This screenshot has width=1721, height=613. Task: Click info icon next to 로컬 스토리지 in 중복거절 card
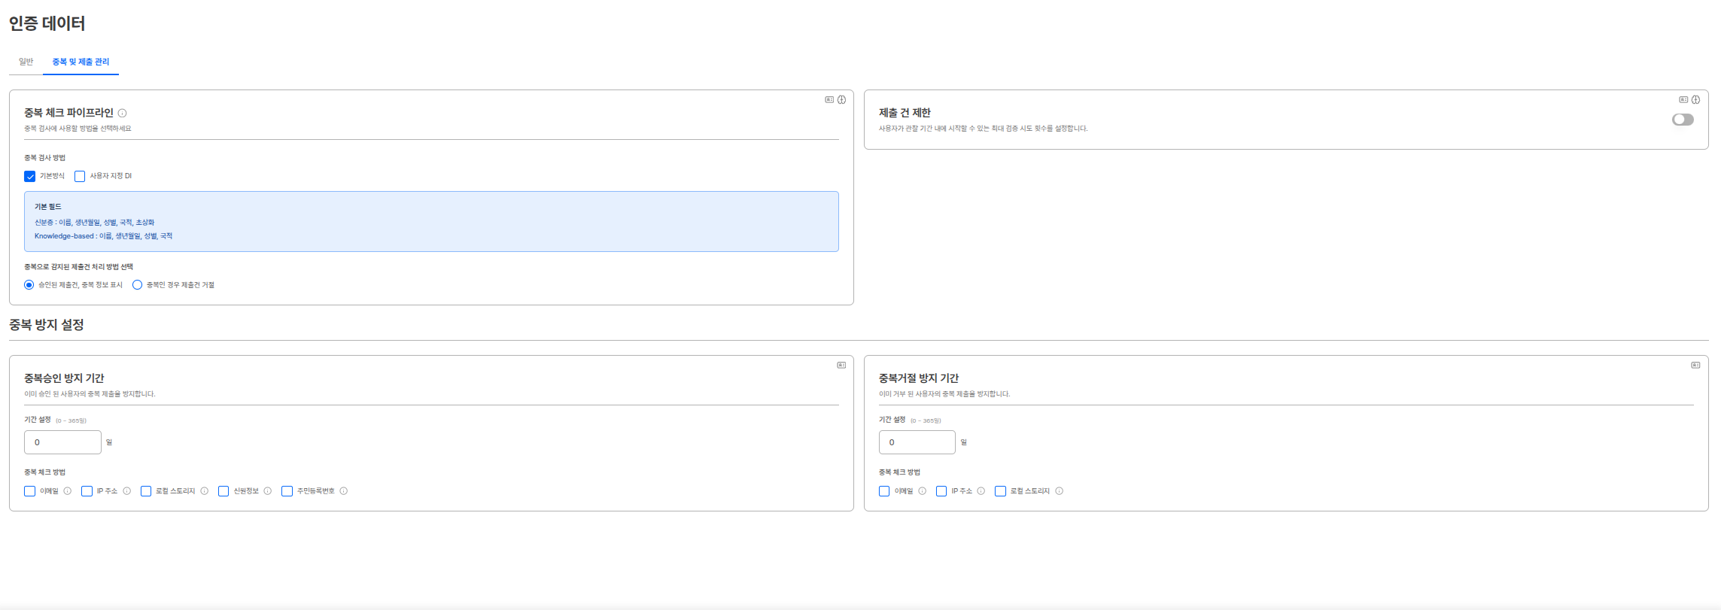click(x=1060, y=491)
